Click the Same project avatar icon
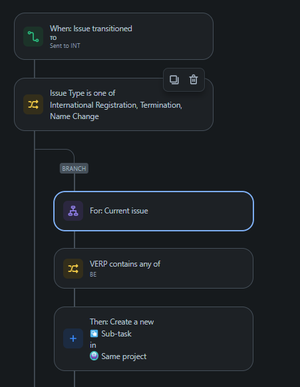The image size is (300, 387). 94,356
